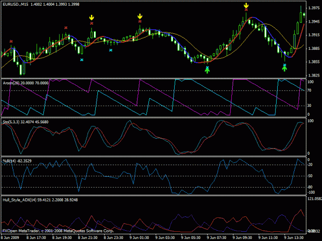The width and height of the screenshot is (322, 241).
Task: Click the 8 Jun 23:30 time label
Action: 113,238
